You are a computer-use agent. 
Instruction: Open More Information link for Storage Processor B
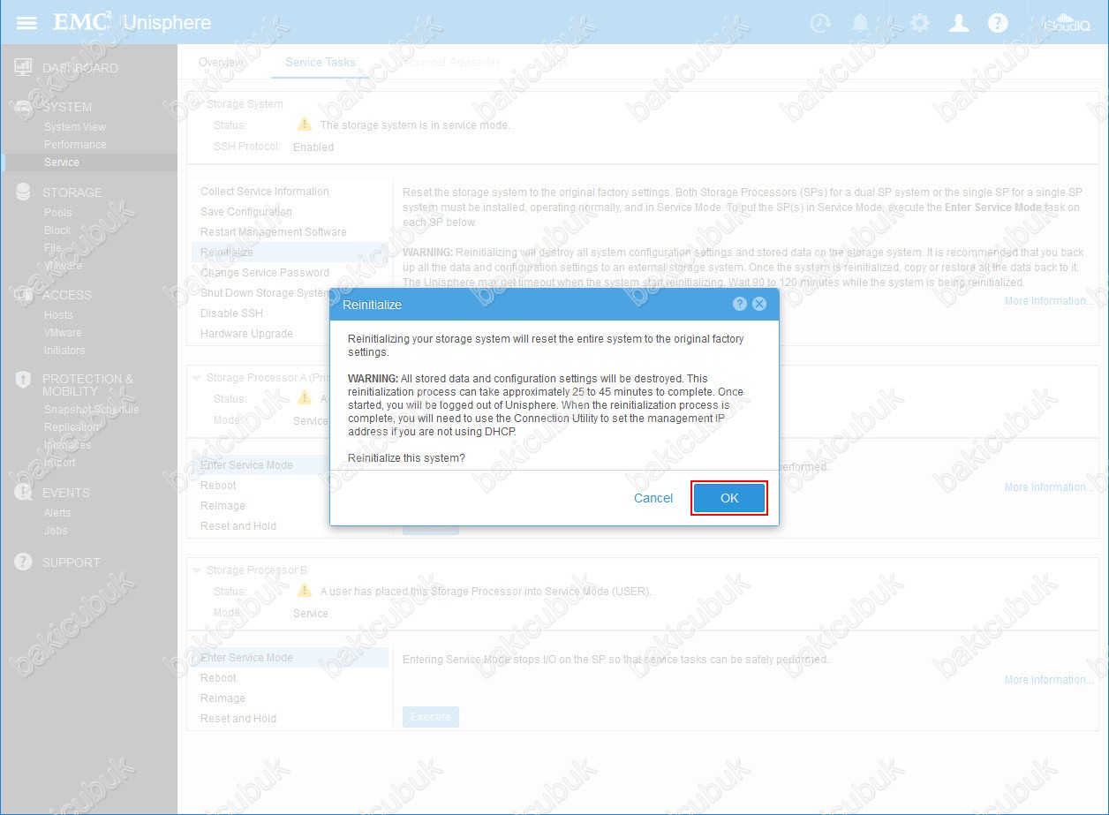(x=1049, y=680)
